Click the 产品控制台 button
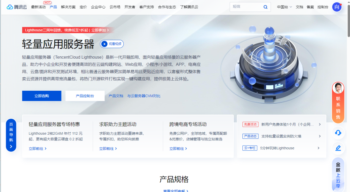 pos(85,96)
